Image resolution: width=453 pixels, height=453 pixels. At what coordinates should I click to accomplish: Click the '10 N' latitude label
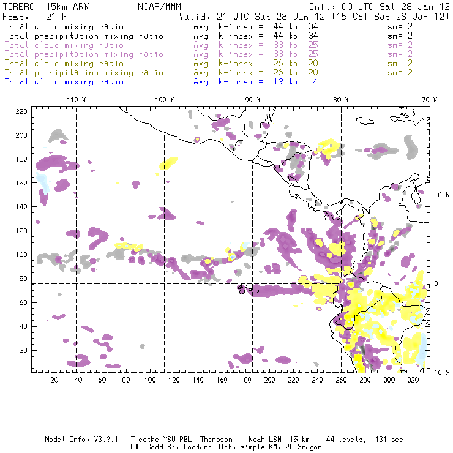[x=442, y=195]
